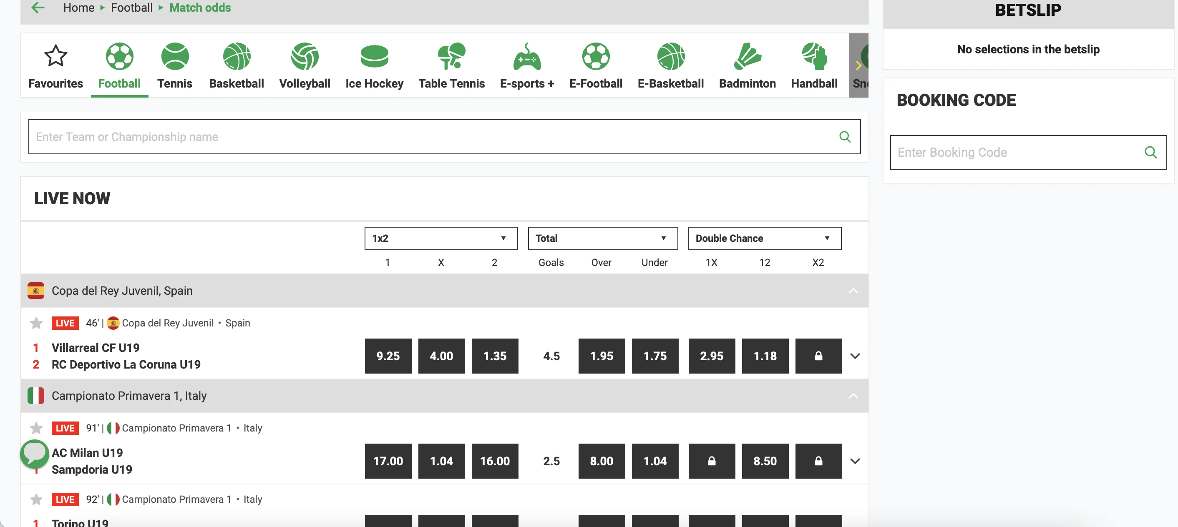Open the Favourites star category
Image resolution: width=1178 pixels, height=527 pixels.
55,66
